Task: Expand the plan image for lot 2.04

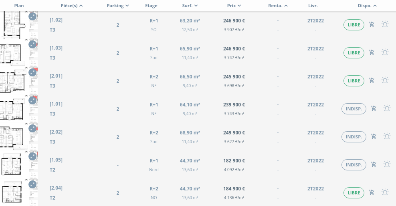Action: (32, 185)
